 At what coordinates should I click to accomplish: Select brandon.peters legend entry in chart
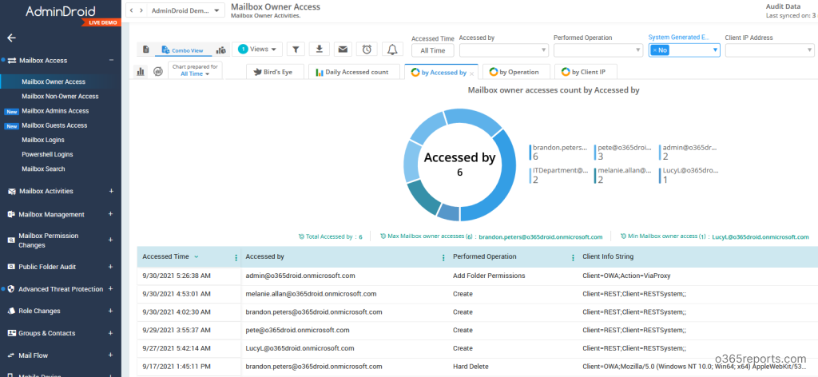coord(558,153)
